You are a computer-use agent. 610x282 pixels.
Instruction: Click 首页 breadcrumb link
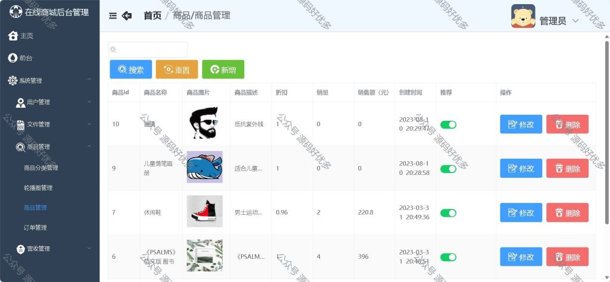tap(152, 15)
